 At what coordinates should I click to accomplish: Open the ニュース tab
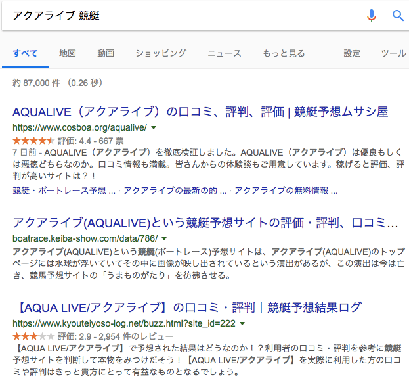coord(225,53)
